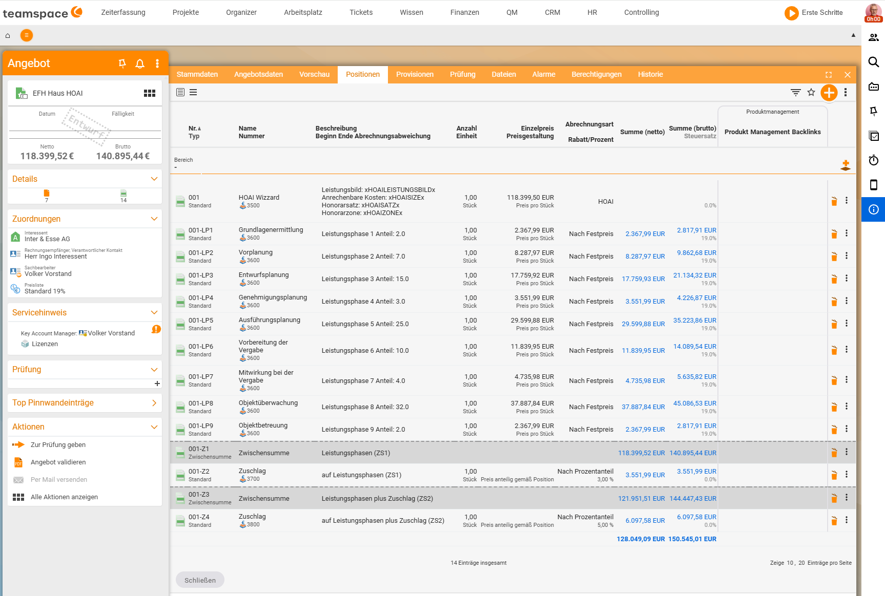Switch to the Angebotsdaten tab
This screenshot has width=885, height=596.
click(259, 75)
